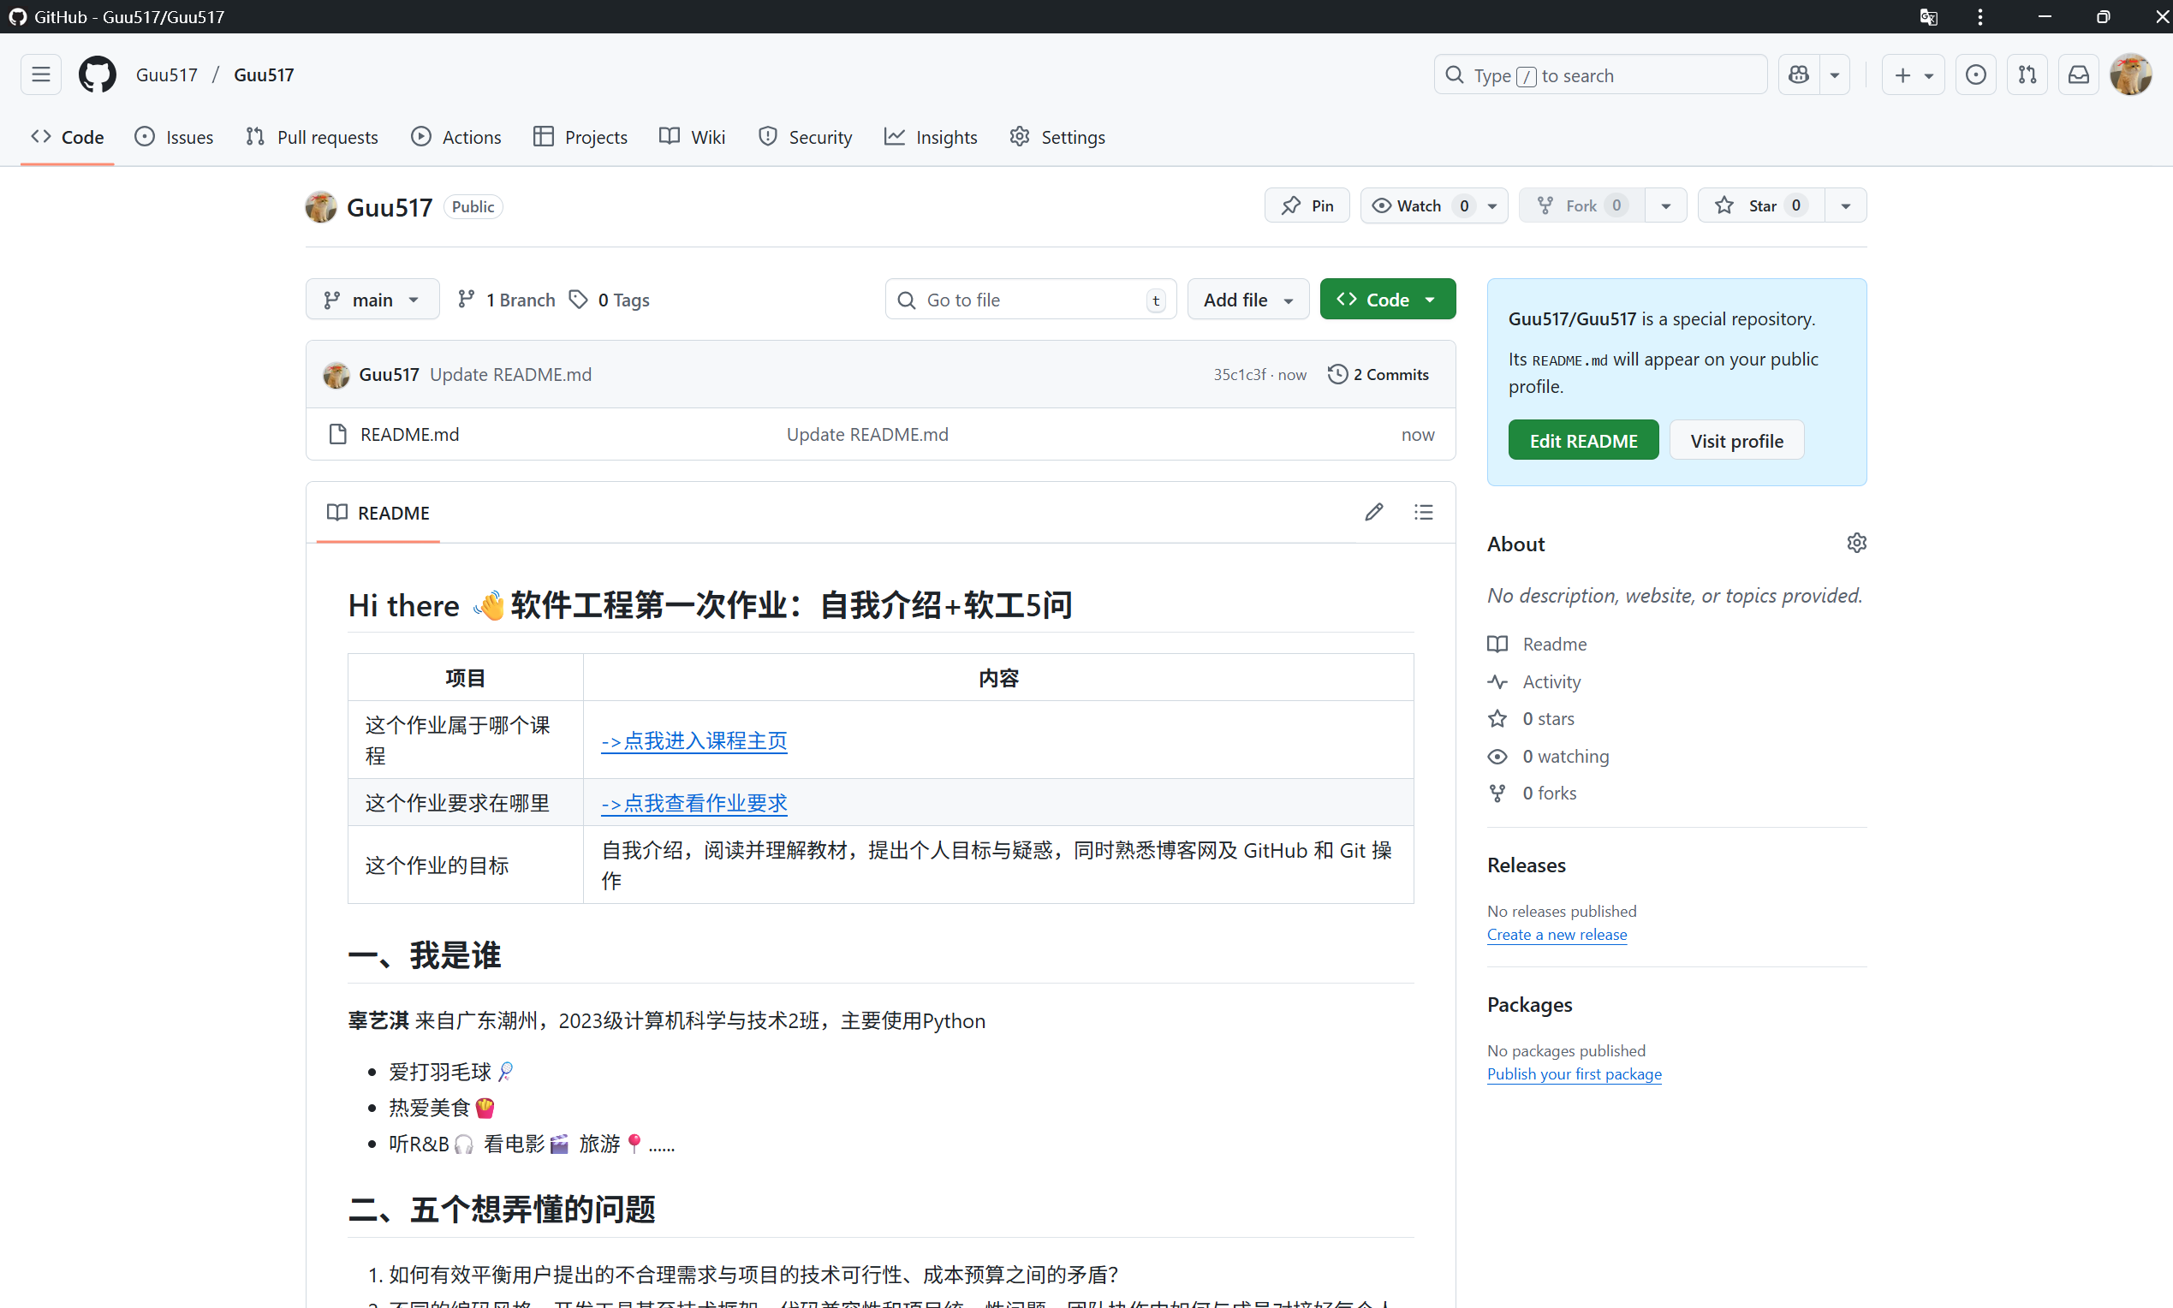Open the hamburger navigation menu
2173x1308 pixels.
click(x=40, y=75)
